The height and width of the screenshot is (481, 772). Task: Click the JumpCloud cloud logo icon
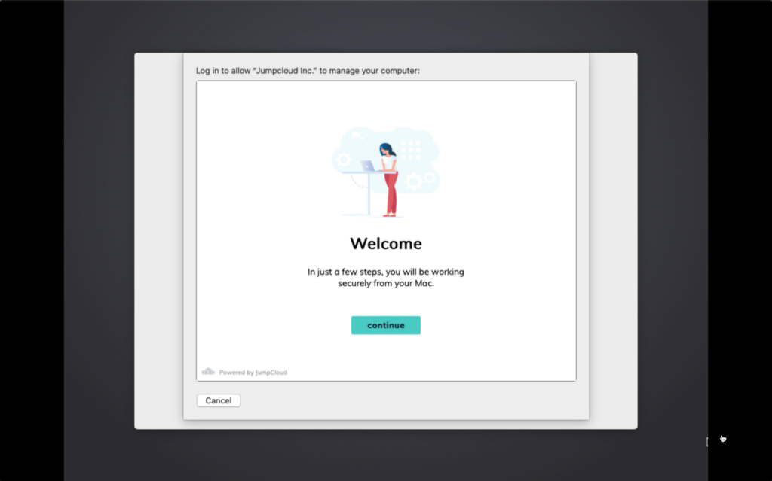208,372
